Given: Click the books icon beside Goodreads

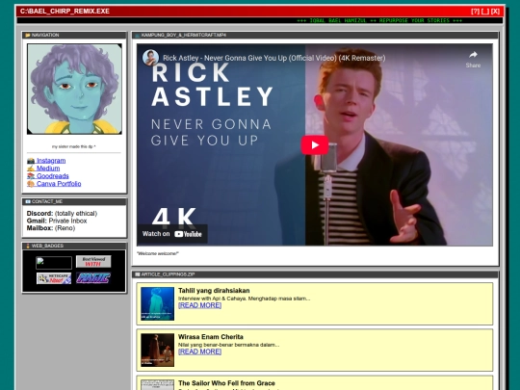Looking at the screenshot, I should (31, 176).
